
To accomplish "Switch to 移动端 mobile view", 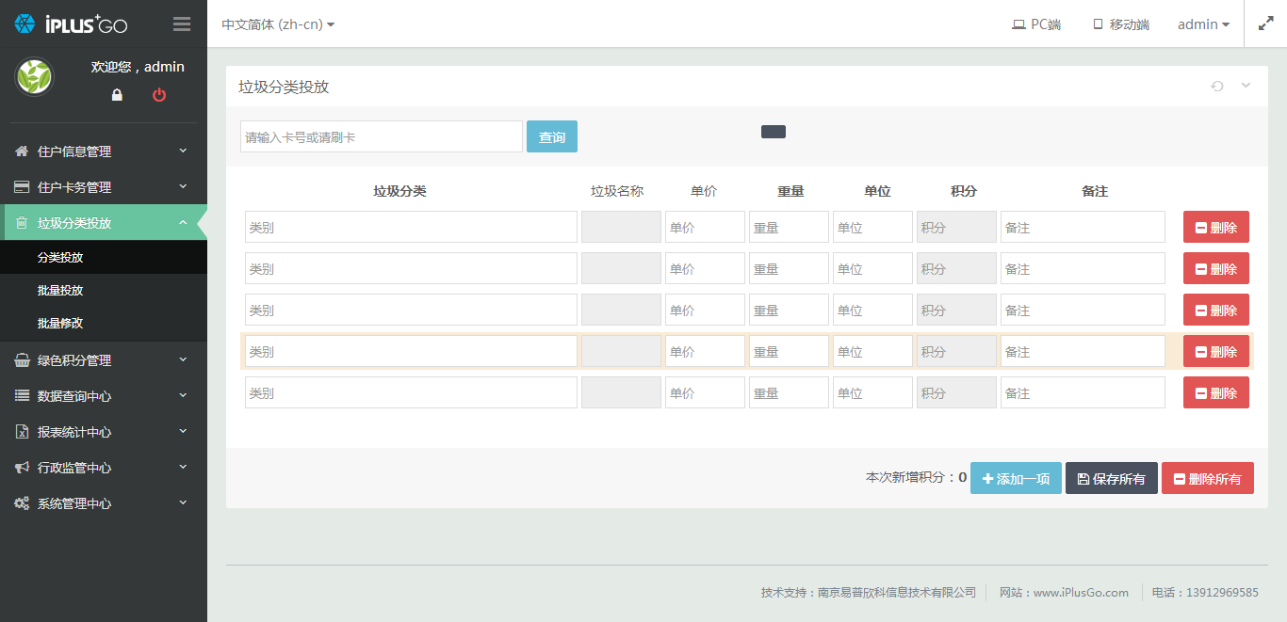I will (1121, 24).
